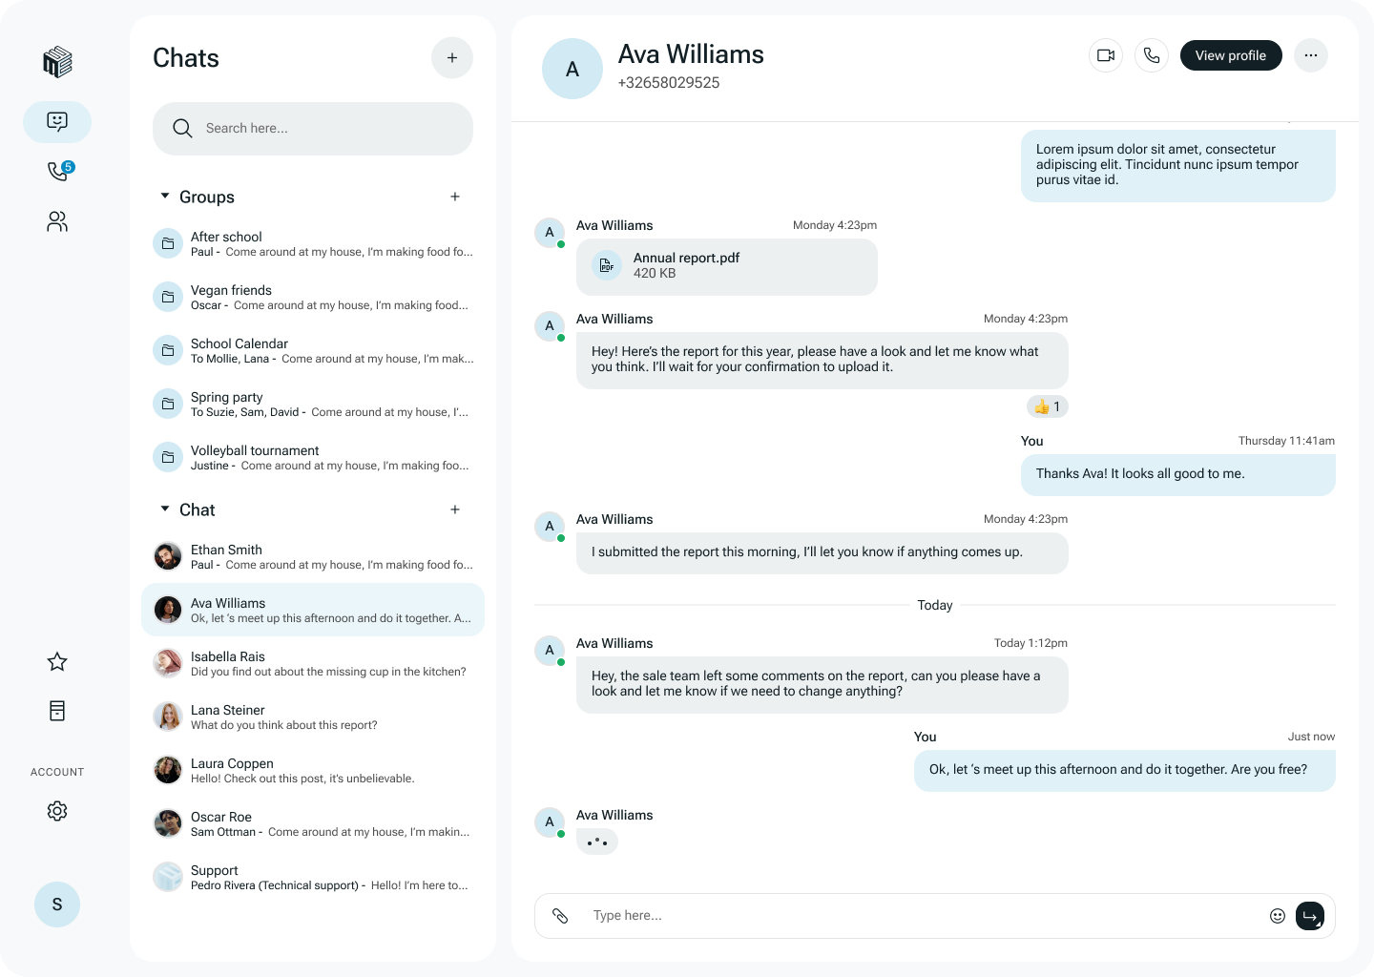Click View profile button

tap(1231, 55)
